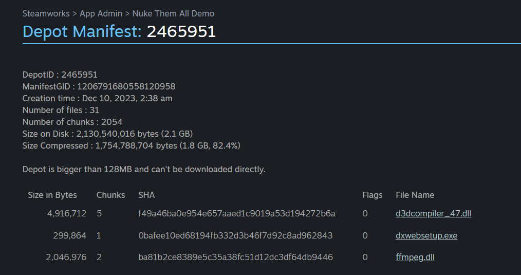This screenshot has height=275, width=521.
Task: Open the d3dcompiler_47.dll file link
Action: 433,213
